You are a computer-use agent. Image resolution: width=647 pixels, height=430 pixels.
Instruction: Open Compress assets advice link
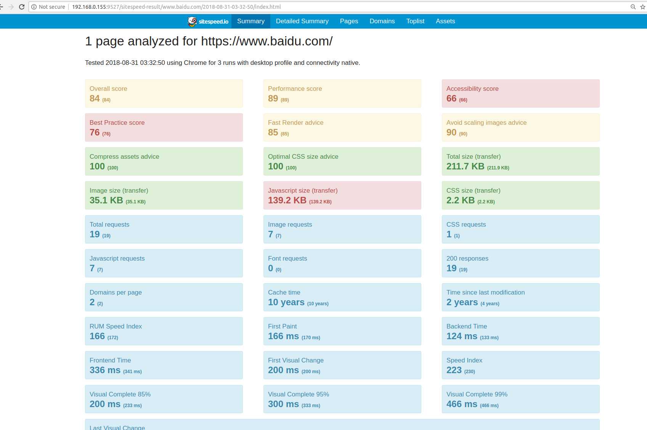124,156
